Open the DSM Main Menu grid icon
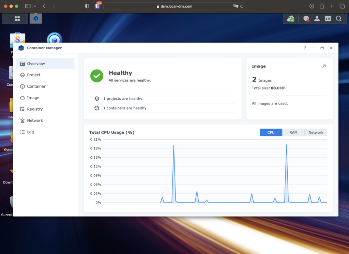 (x=17, y=19)
